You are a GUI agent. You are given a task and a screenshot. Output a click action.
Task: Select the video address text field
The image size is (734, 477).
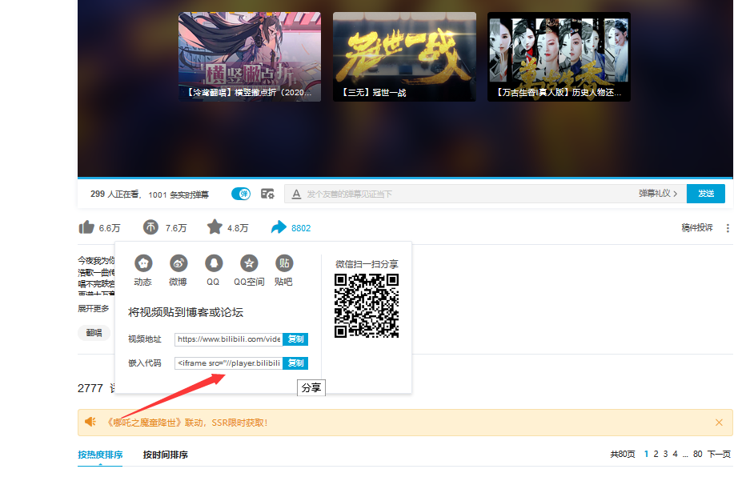(x=229, y=339)
